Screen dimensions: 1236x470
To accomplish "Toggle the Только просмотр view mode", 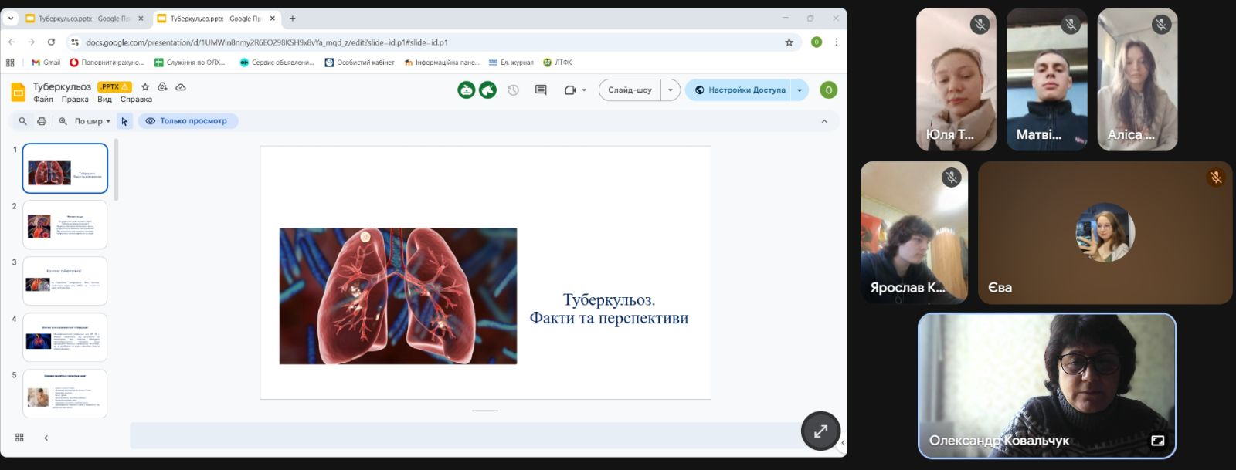I will (x=188, y=121).
